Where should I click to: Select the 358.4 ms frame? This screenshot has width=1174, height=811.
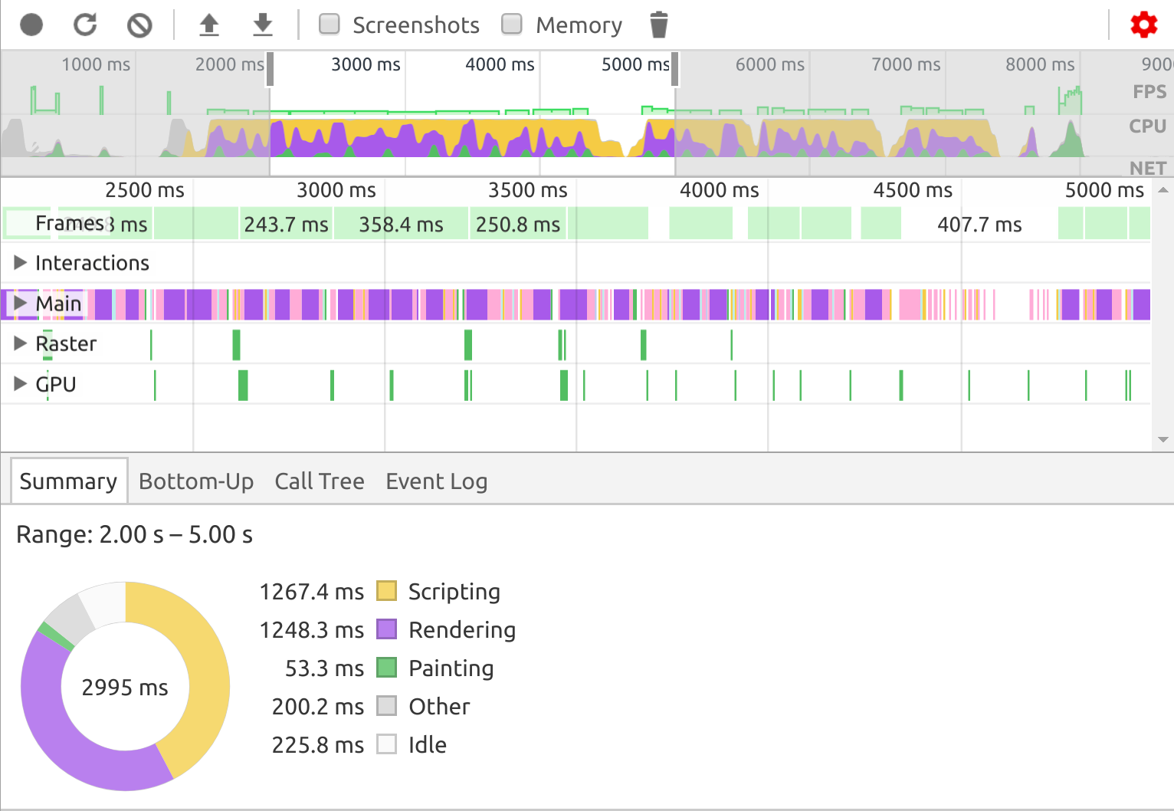coord(401,225)
